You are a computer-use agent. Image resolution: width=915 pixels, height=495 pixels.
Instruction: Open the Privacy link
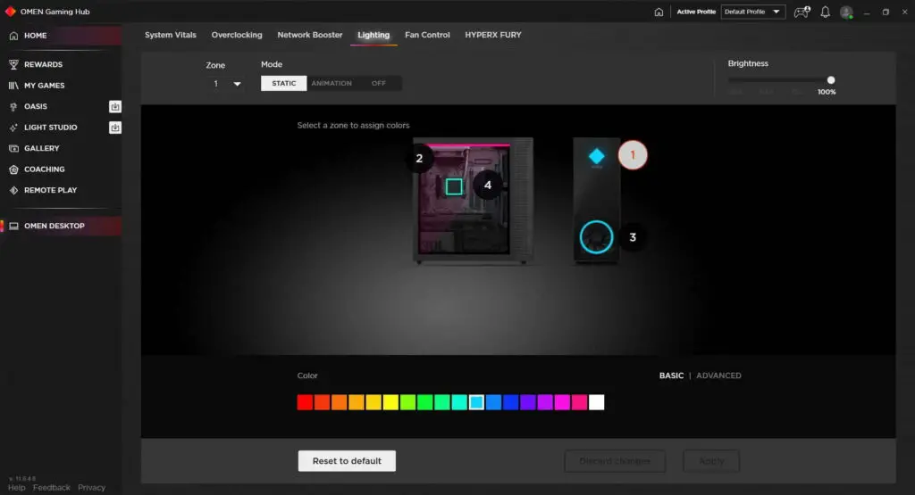point(92,488)
